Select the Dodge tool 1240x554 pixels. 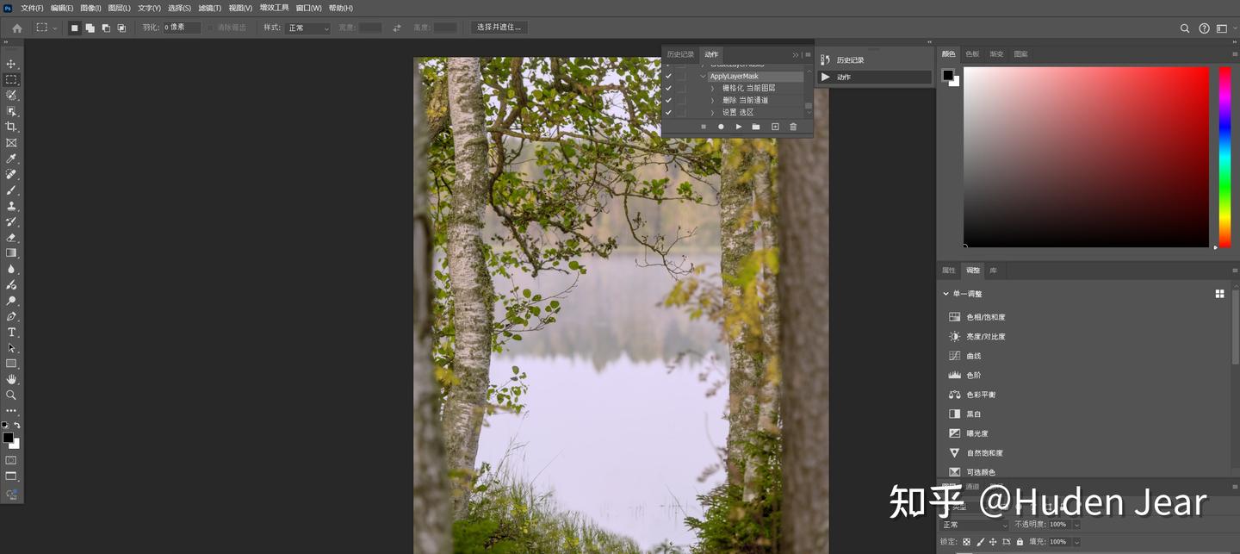(11, 301)
